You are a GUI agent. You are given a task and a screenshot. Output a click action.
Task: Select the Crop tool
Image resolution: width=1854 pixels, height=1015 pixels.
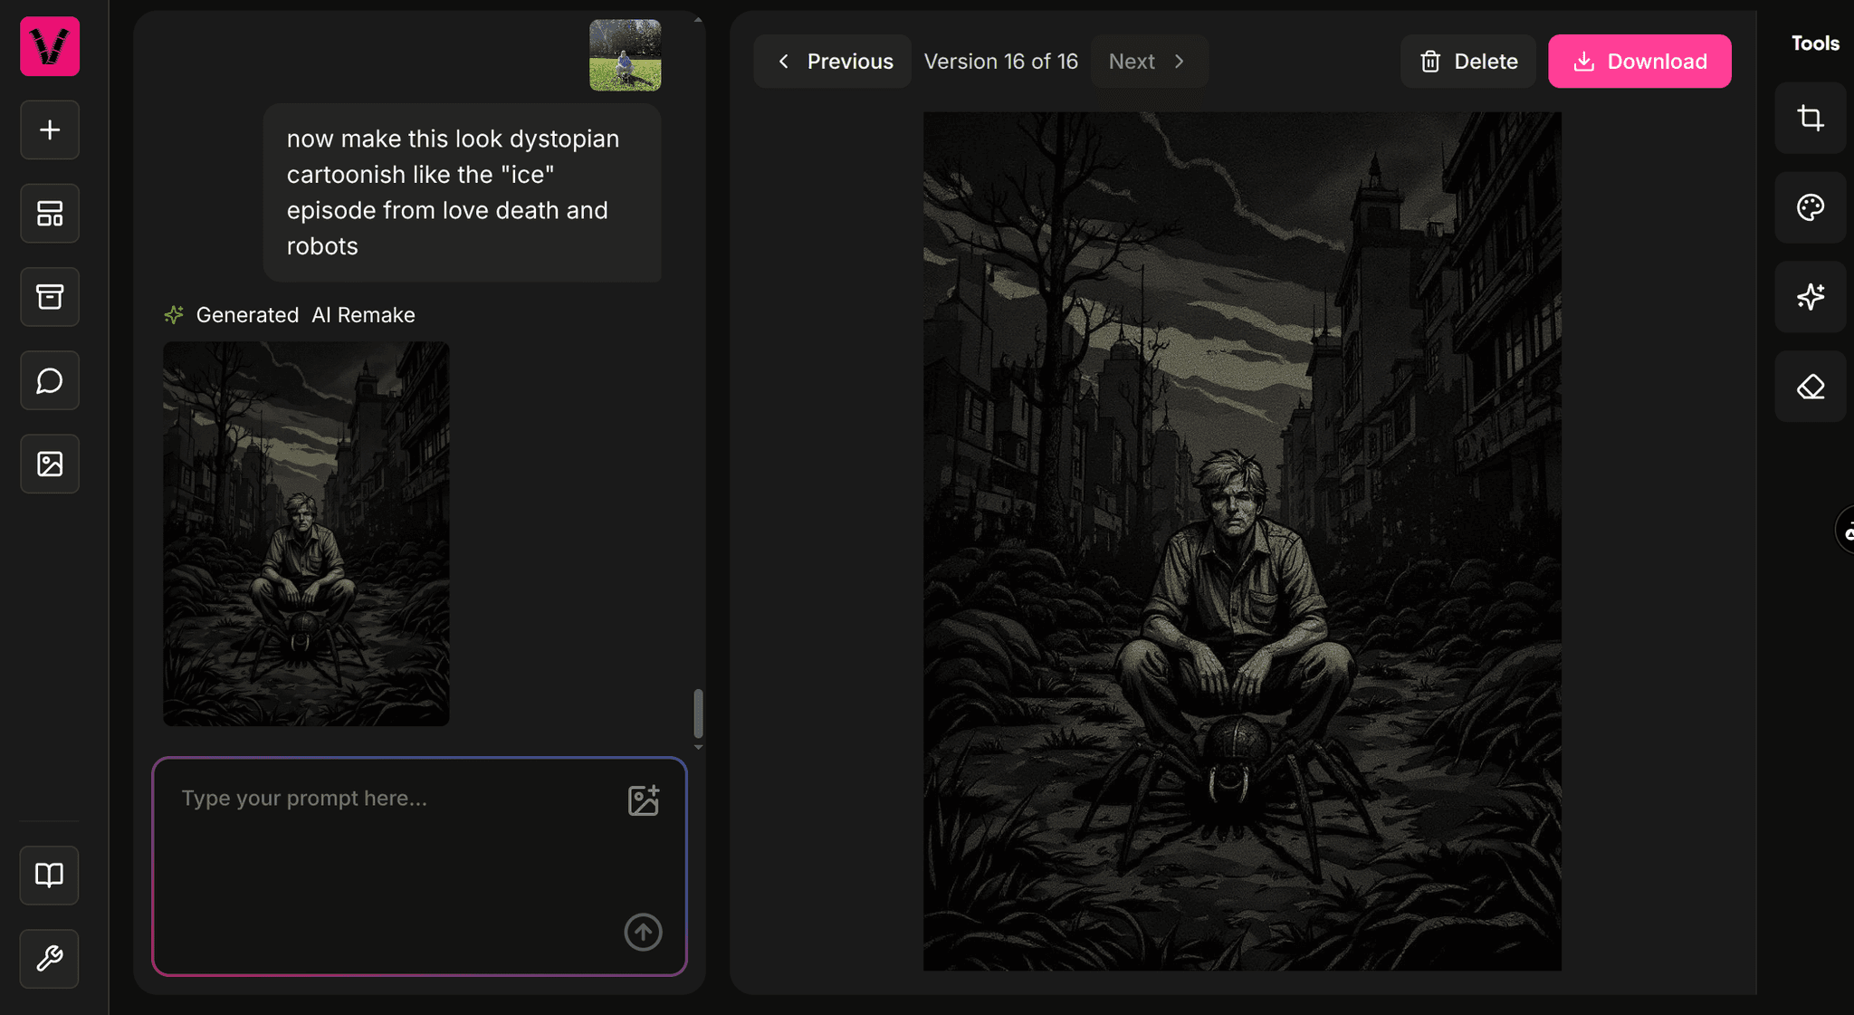tap(1811, 118)
